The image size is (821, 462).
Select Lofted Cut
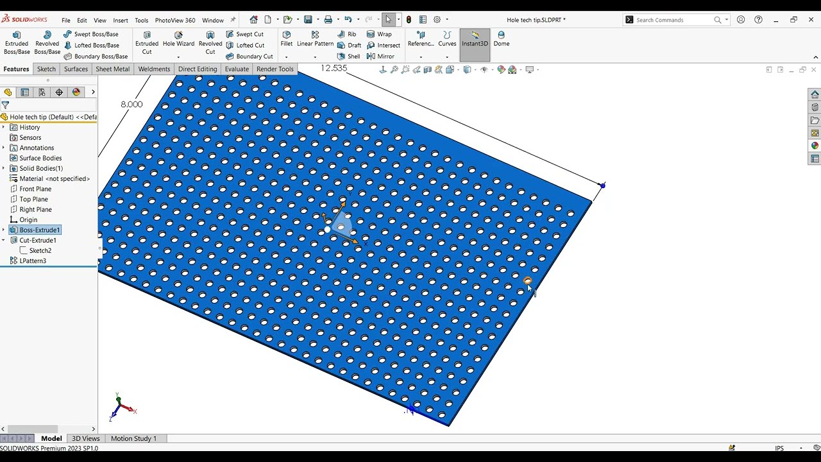click(244, 46)
